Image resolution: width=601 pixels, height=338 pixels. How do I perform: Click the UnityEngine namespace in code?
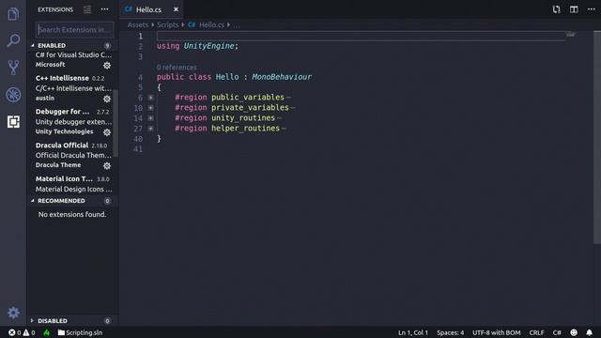click(208, 46)
